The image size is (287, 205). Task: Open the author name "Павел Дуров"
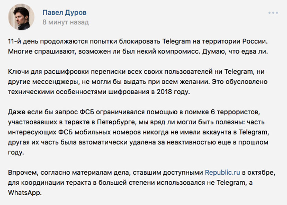(64, 13)
